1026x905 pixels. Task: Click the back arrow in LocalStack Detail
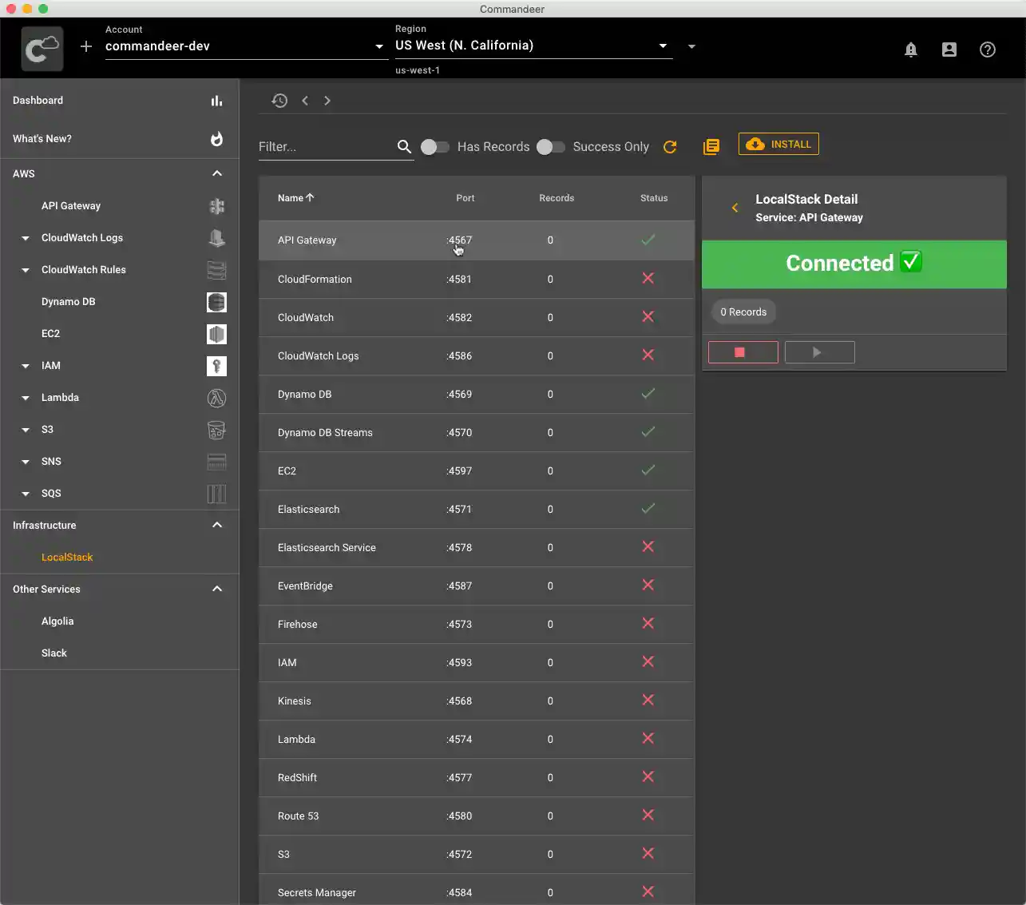735,208
